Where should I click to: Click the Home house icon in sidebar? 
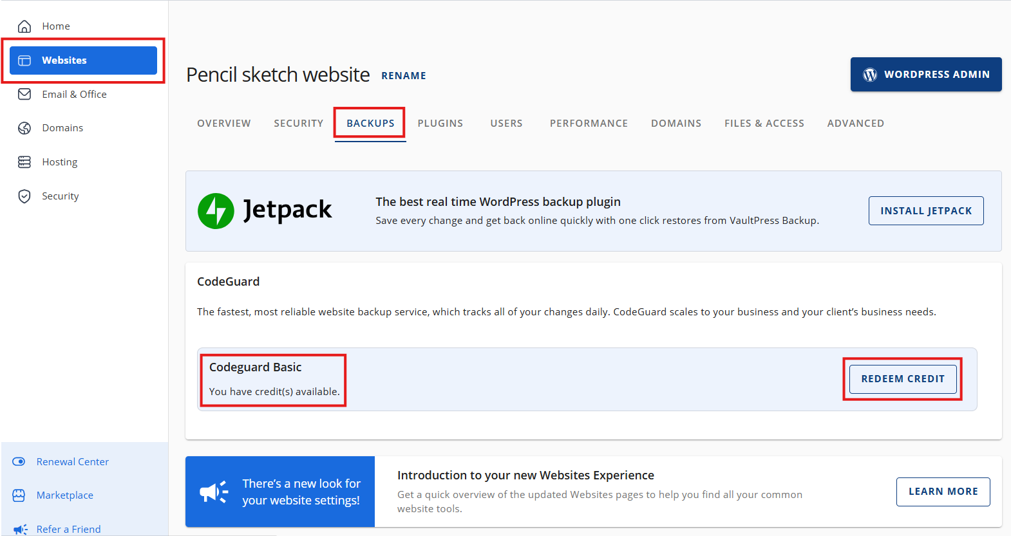click(24, 26)
